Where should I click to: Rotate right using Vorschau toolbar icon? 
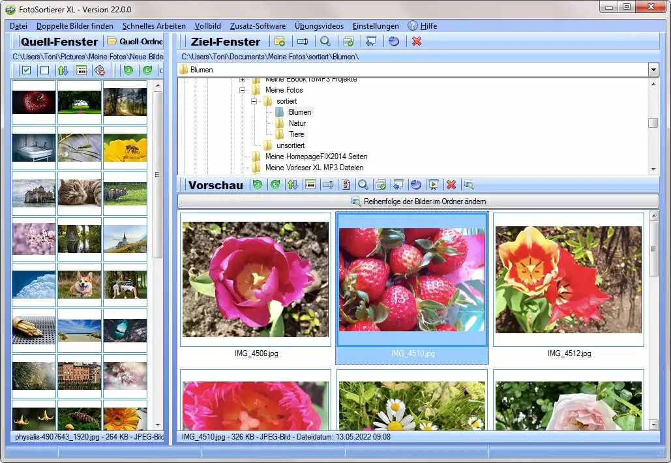(275, 185)
